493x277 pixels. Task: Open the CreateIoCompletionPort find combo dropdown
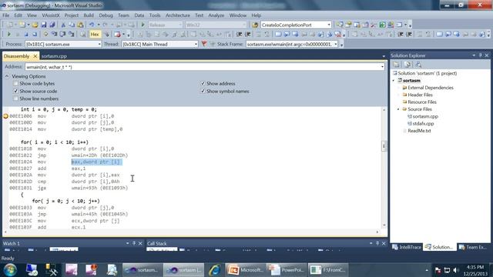point(329,25)
